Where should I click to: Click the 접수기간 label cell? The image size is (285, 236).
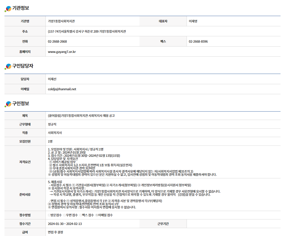tap(25, 224)
